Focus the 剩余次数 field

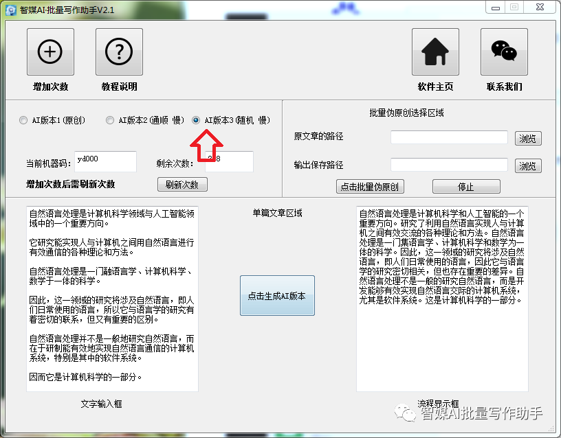click(230, 161)
